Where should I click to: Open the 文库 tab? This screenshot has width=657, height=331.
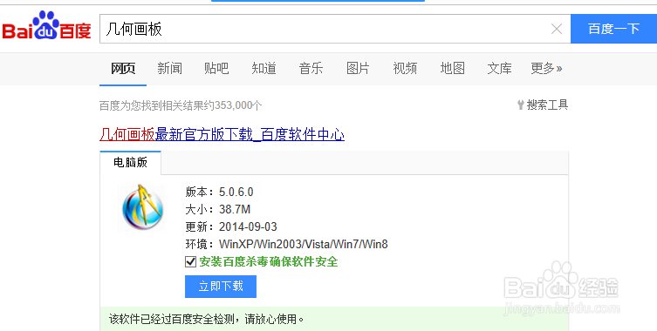[x=499, y=68]
